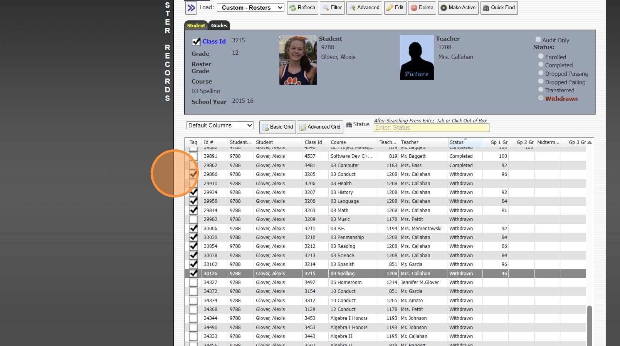Click the Edit pencil icon

click(x=390, y=8)
